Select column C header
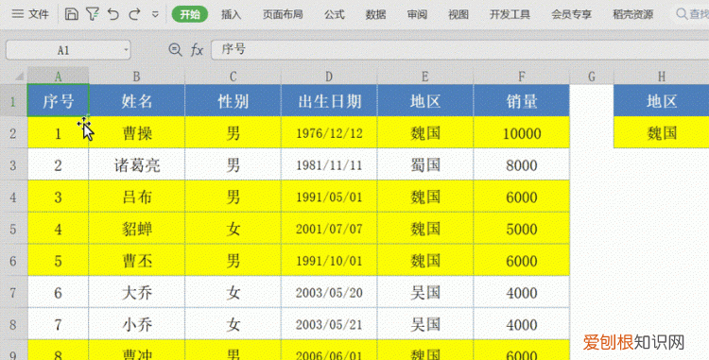The height and width of the screenshot is (360, 709). pyautogui.click(x=233, y=77)
